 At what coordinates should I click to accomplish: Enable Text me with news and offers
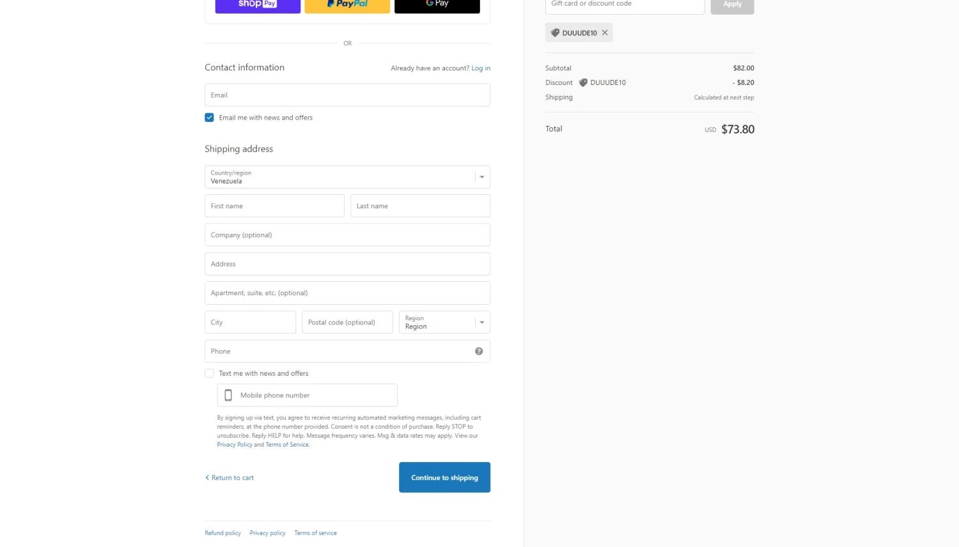(x=209, y=373)
